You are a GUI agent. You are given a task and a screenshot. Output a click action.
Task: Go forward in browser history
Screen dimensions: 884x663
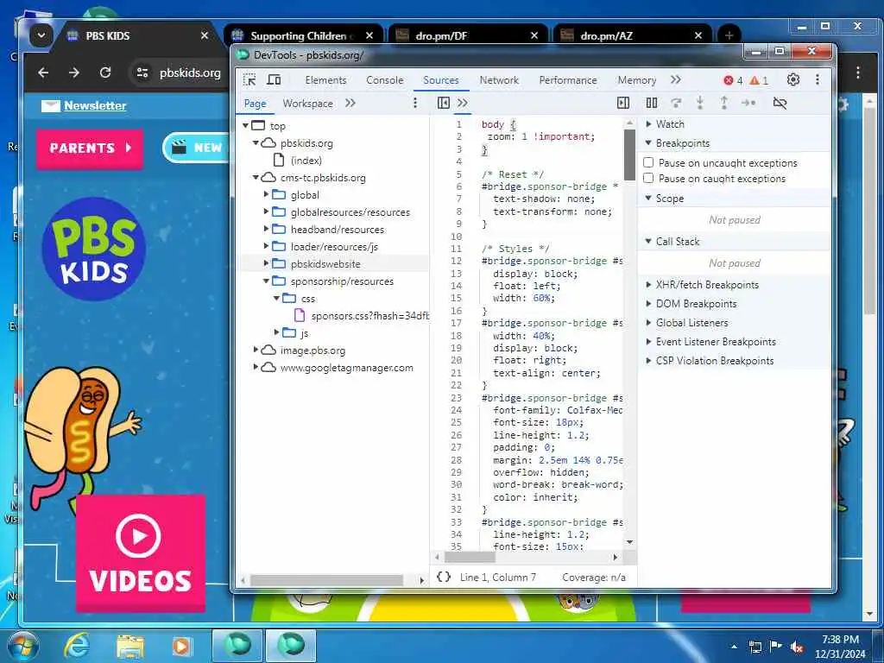74,73
